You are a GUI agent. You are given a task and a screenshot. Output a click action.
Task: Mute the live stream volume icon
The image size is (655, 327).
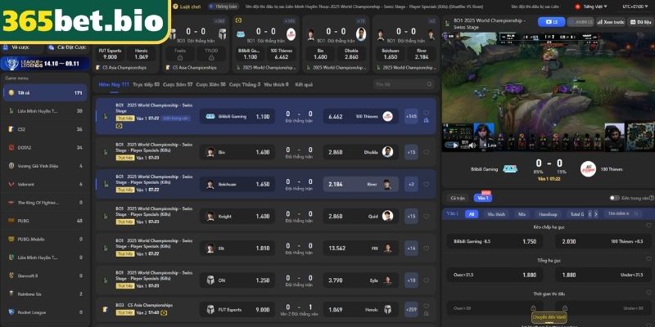tap(472, 146)
